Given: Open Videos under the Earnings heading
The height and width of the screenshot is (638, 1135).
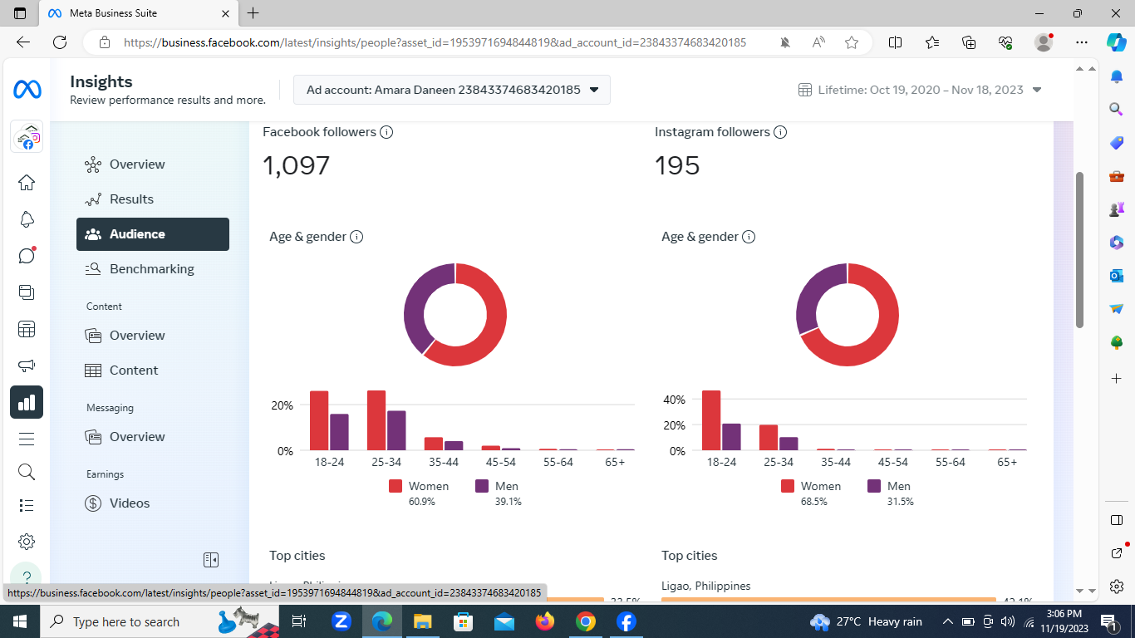Looking at the screenshot, I should [x=153, y=503].
